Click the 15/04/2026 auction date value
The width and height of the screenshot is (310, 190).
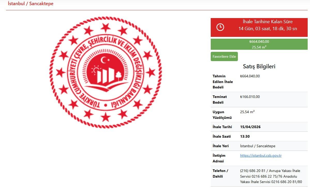[x=250, y=127]
